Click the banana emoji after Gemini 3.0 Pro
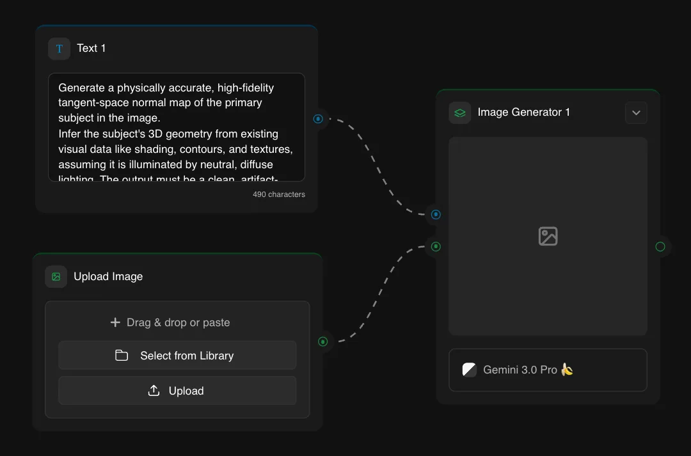The height and width of the screenshot is (456, 691). pyautogui.click(x=568, y=370)
